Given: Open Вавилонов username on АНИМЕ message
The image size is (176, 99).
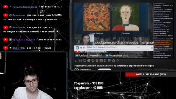Looking at the screenshot, I should coord(19,15).
